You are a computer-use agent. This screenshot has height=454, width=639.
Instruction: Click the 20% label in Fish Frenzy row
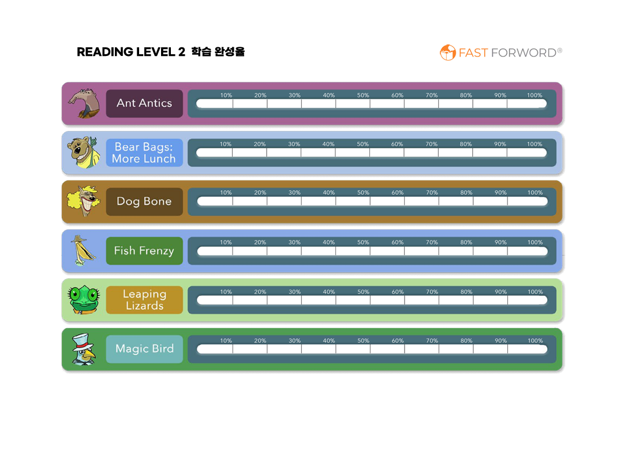coord(260,242)
